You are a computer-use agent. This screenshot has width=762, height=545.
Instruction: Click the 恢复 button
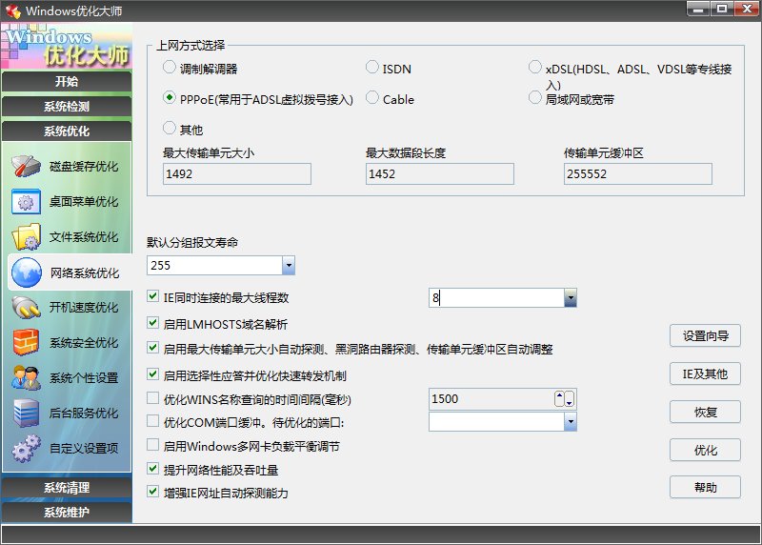pos(705,412)
